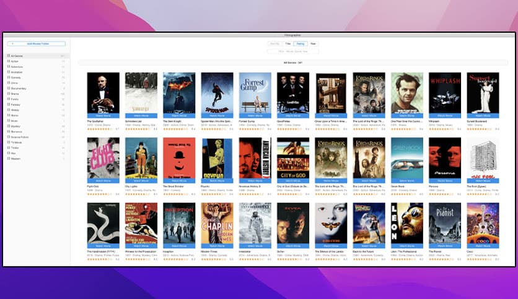Sort the library by Title
The height and width of the screenshot is (299, 518).
tap(288, 43)
